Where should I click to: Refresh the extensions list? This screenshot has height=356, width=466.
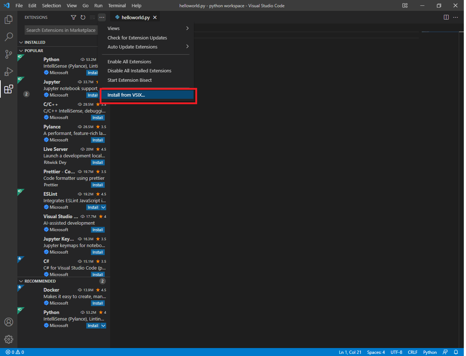coord(83,17)
